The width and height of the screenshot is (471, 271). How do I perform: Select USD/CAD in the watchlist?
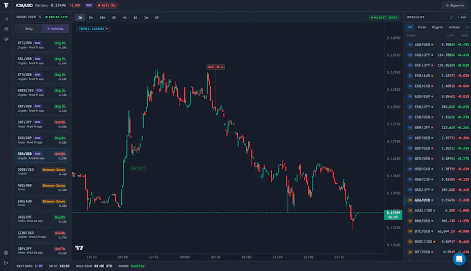coord(438,169)
